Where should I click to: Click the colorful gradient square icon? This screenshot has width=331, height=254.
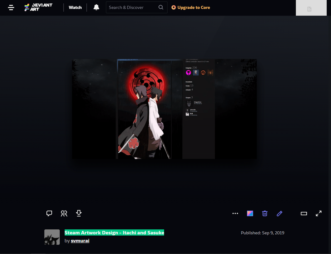pos(250,214)
